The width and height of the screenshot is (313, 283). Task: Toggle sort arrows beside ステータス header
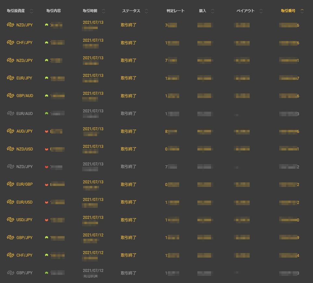[x=146, y=11]
